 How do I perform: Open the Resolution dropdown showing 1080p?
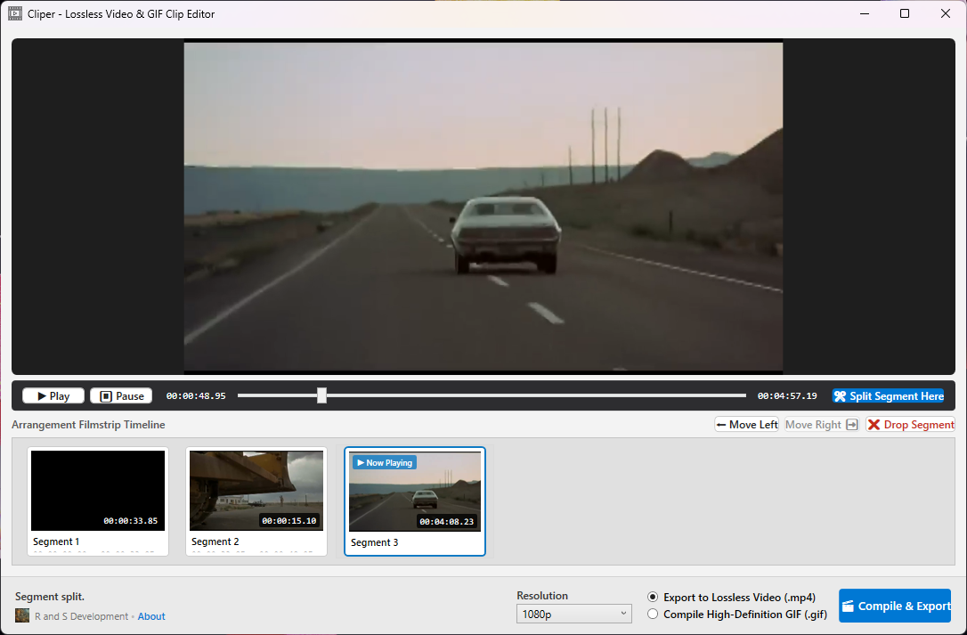(573, 614)
